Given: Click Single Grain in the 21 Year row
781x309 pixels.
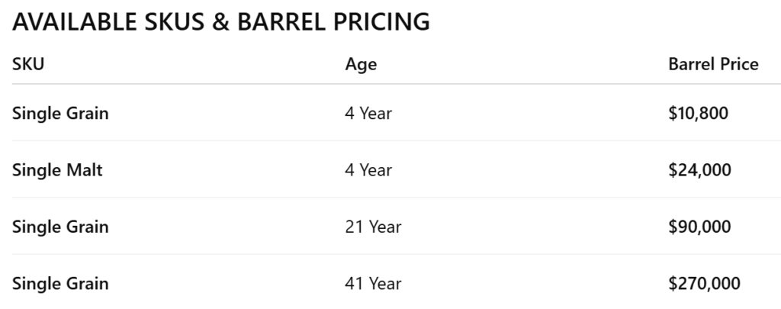Looking at the screenshot, I should point(60,227).
